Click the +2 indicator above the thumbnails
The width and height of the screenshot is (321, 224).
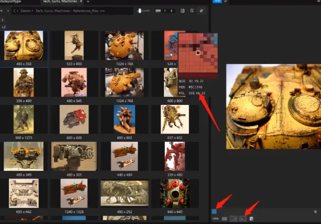3,27
